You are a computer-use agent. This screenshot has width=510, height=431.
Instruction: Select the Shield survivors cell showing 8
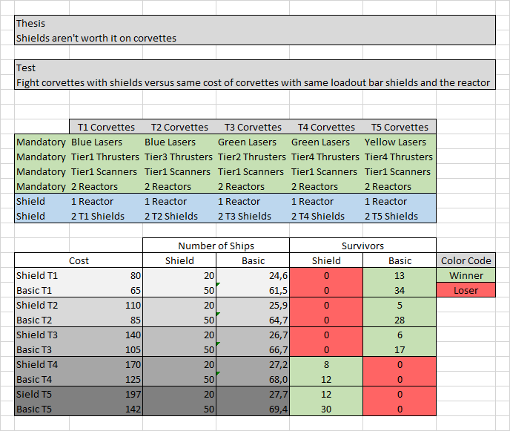(326, 364)
